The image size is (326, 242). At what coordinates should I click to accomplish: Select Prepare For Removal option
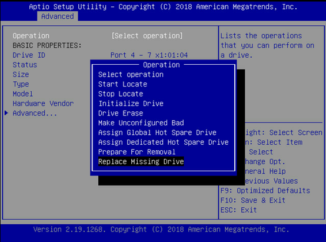tap(137, 152)
